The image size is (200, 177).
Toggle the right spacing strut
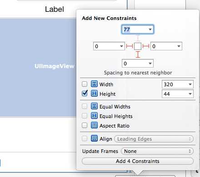146,46
